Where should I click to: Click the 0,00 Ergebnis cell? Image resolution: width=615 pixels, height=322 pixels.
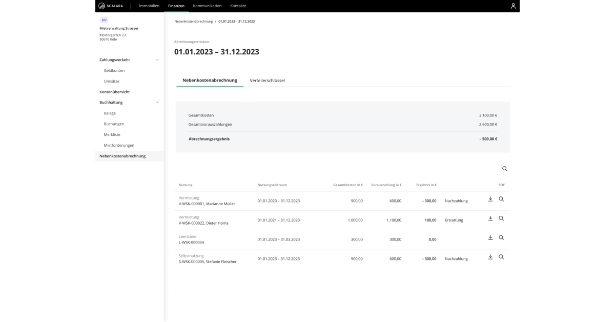point(433,239)
